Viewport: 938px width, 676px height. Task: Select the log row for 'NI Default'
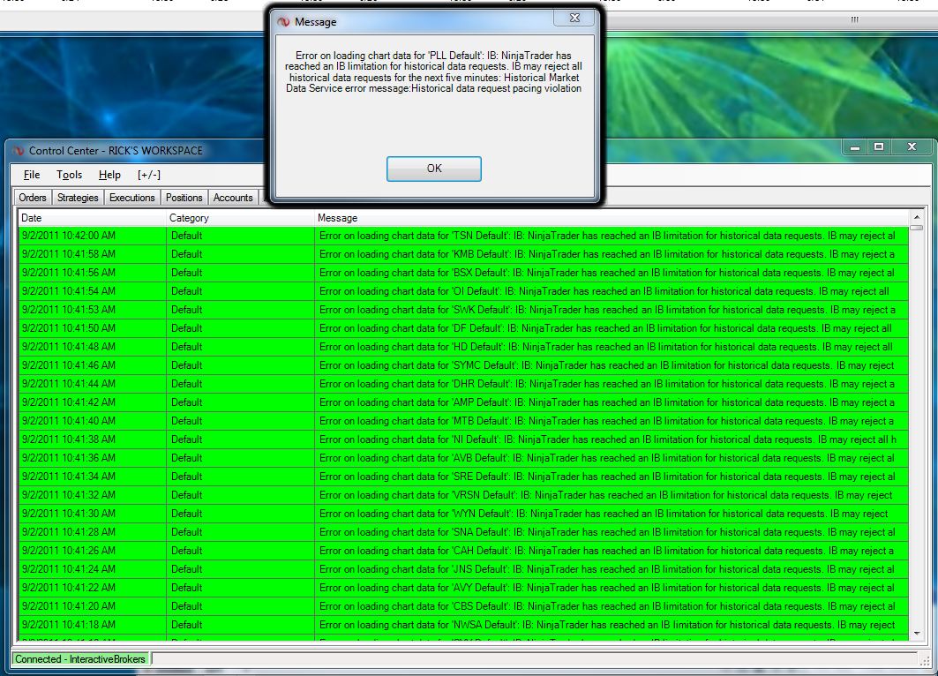pos(463,439)
